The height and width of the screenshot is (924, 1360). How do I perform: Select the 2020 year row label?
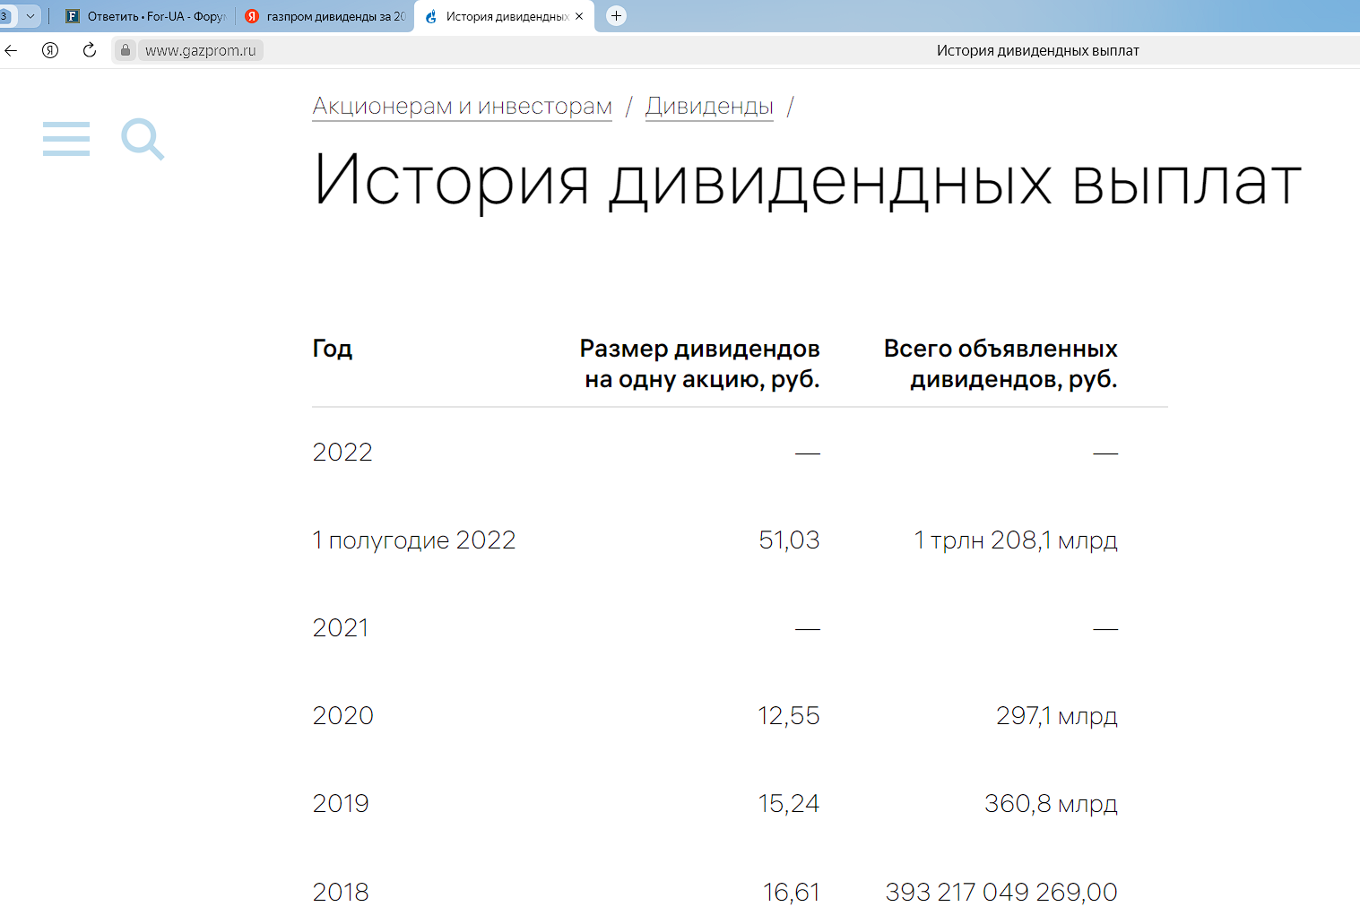(342, 715)
